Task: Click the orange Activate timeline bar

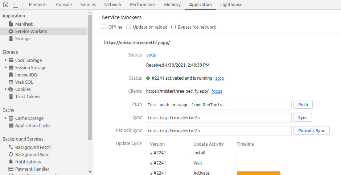Action: point(259,173)
